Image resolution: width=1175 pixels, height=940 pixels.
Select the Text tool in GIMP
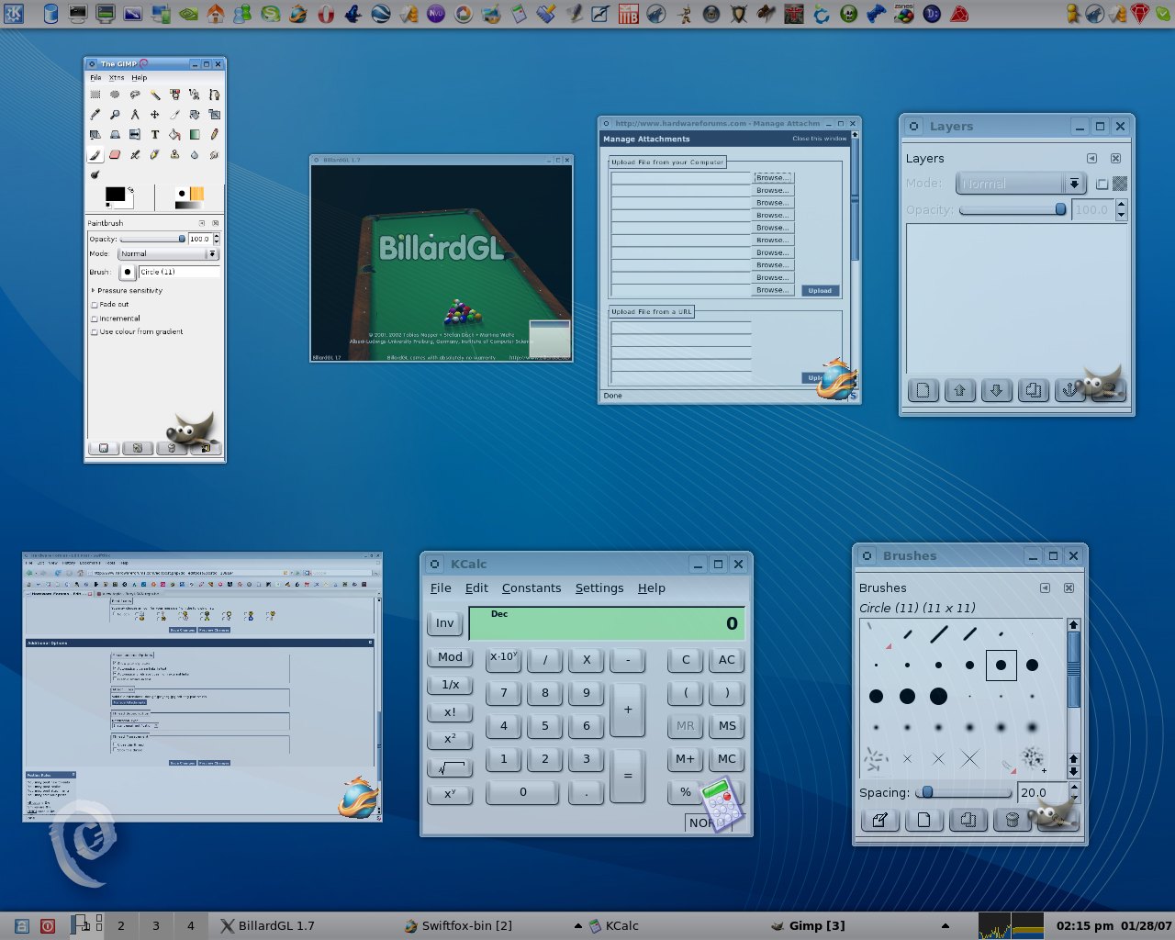tap(155, 135)
